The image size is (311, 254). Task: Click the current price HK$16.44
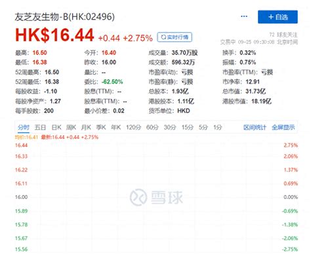pos(54,35)
